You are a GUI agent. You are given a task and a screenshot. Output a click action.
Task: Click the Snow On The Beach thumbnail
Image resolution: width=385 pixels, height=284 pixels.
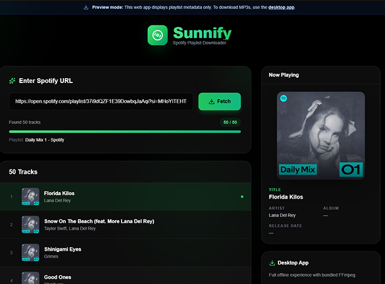click(30, 225)
